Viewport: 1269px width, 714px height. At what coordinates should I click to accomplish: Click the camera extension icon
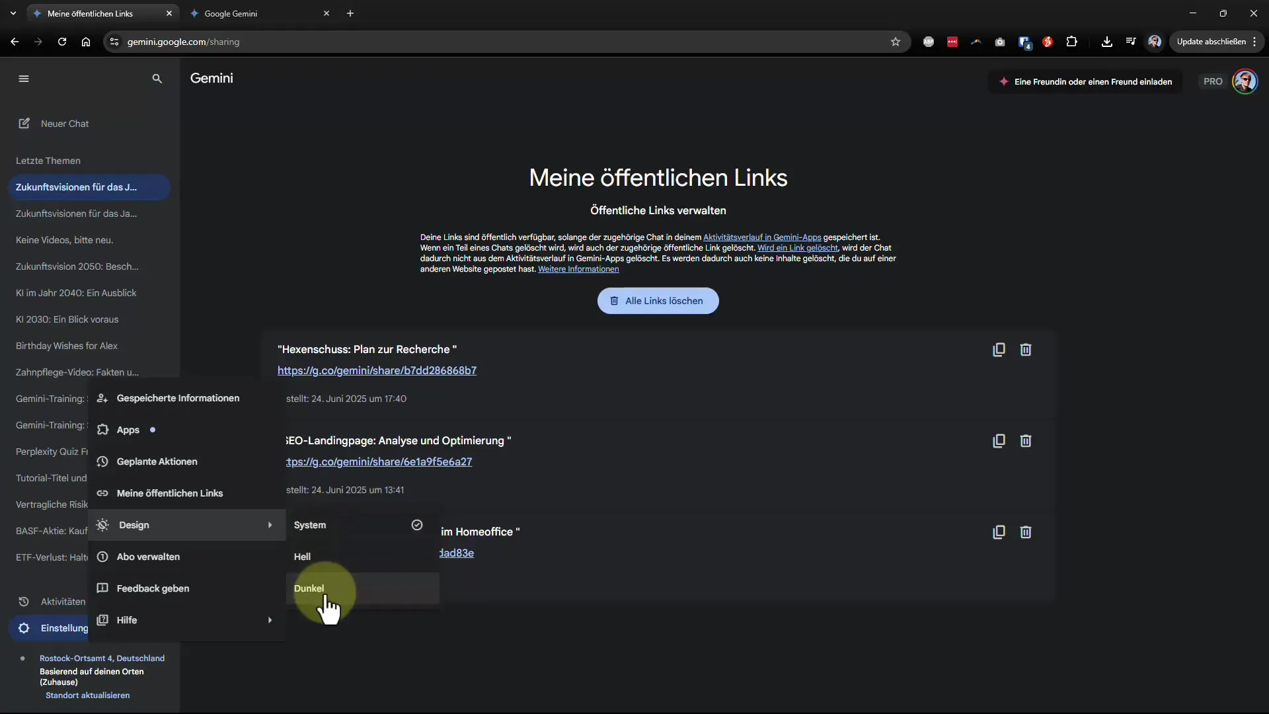[1000, 42]
